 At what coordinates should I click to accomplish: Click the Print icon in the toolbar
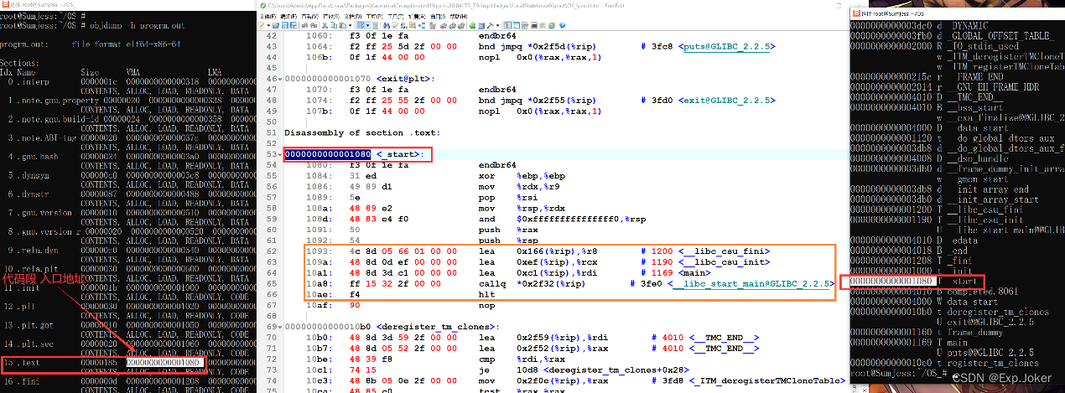point(304,25)
